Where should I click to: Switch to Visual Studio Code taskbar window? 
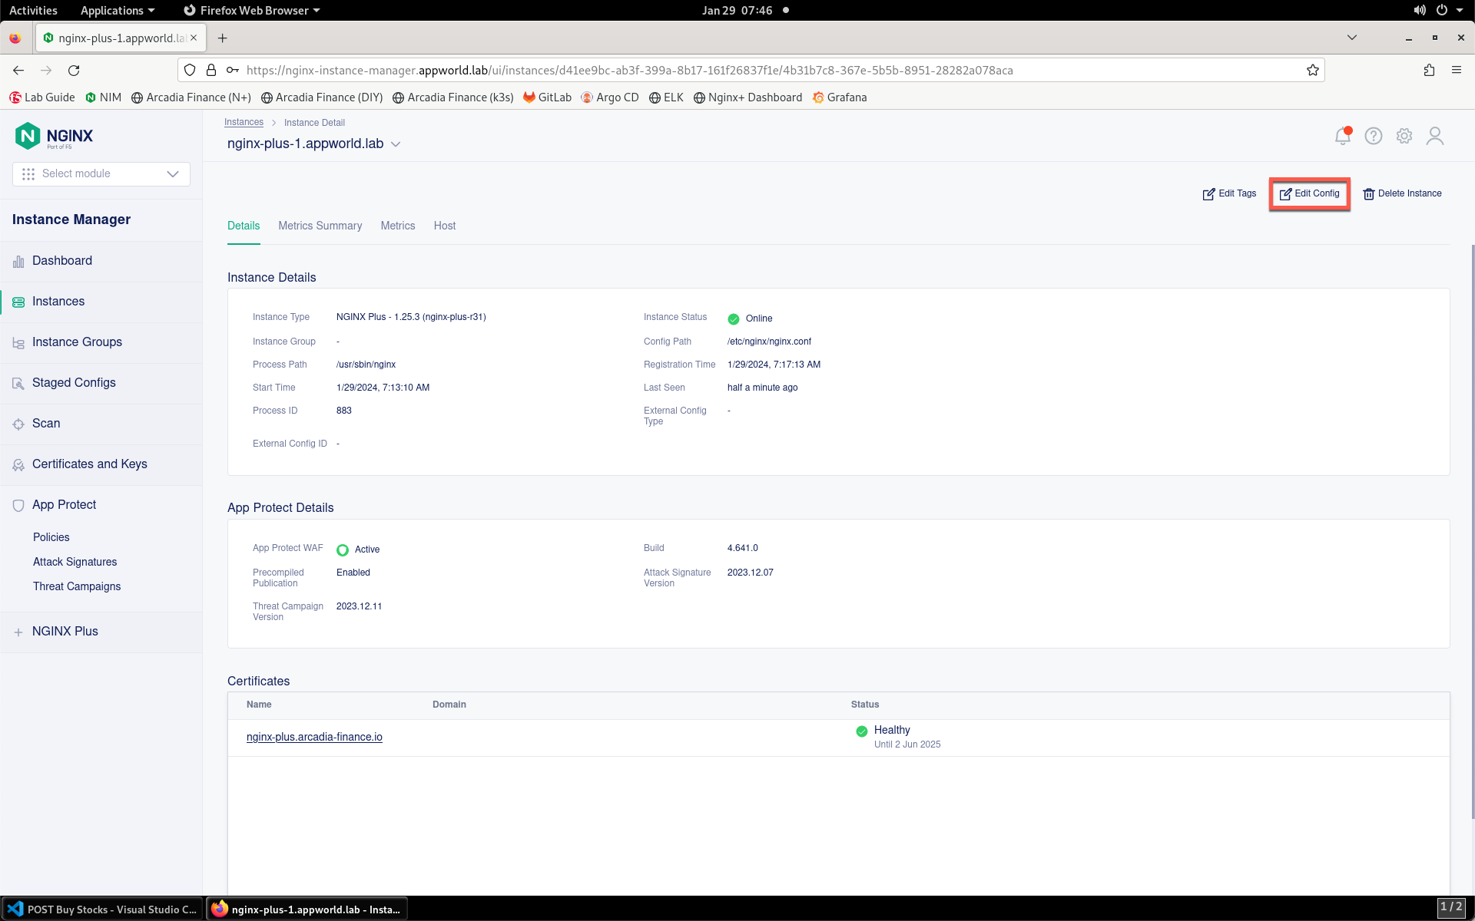102,909
